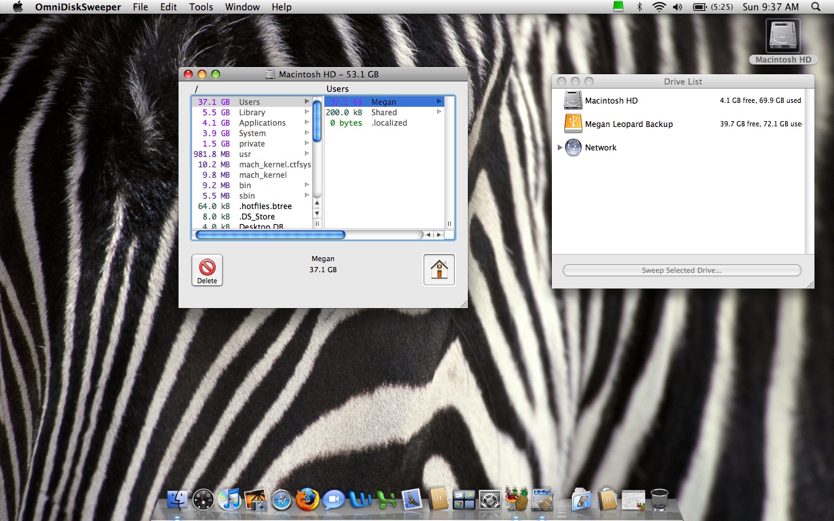Select the Megan Leopard Backup drive icon
Screen dimensions: 834x521
tap(573, 124)
